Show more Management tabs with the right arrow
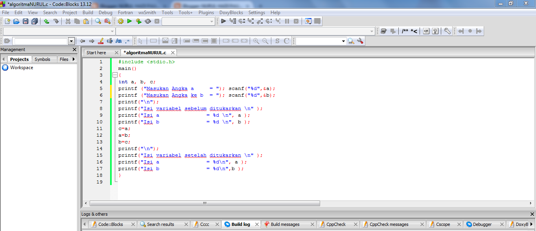 (x=74, y=59)
